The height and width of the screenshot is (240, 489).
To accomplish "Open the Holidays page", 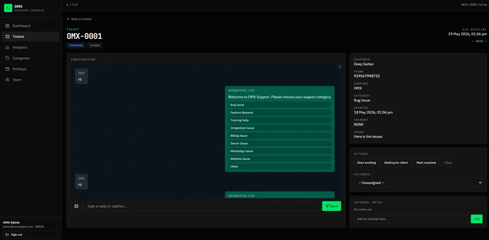I will [x=30, y=69].
